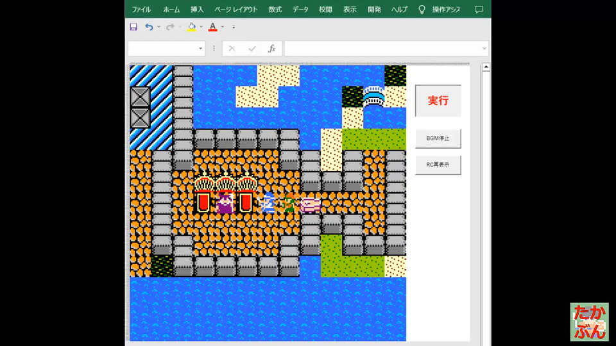Expand the formula bar chevron
This screenshot has width=616, height=346.
[484, 49]
